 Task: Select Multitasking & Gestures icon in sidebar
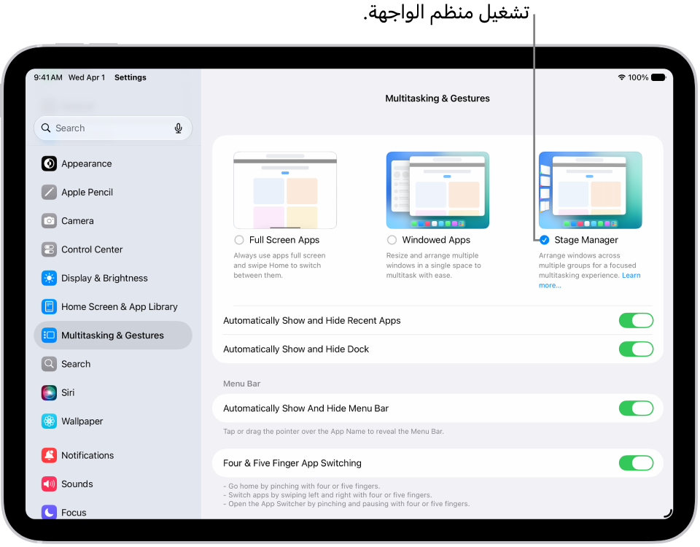(49, 335)
